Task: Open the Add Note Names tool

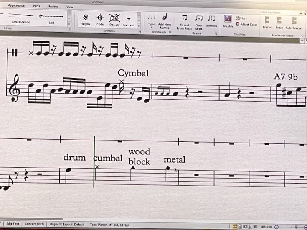Action: pos(164,23)
